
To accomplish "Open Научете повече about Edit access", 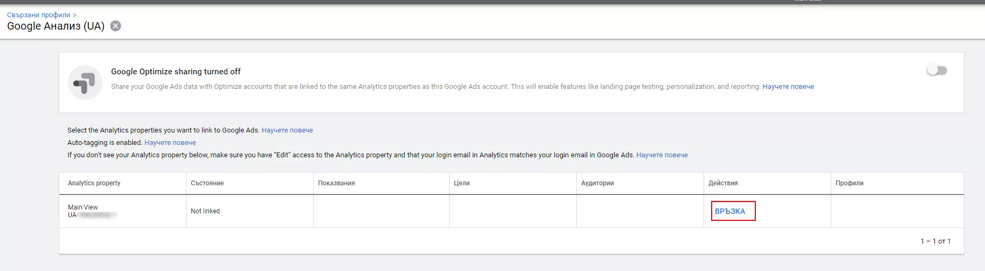I will (x=662, y=155).
